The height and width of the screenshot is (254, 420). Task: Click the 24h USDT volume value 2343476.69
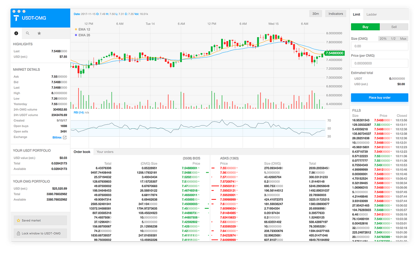click(x=59, y=115)
